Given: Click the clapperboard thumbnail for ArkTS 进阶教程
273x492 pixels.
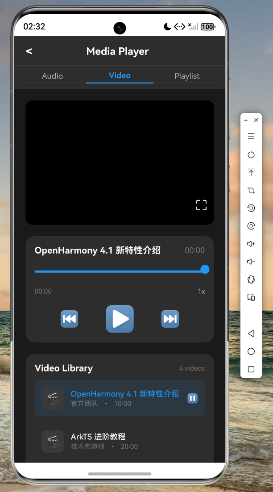Looking at the screenshot, I should click(x=53, y=441).
